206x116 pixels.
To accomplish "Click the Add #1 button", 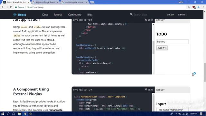I will pyautogui.click(x=162, y=48).
